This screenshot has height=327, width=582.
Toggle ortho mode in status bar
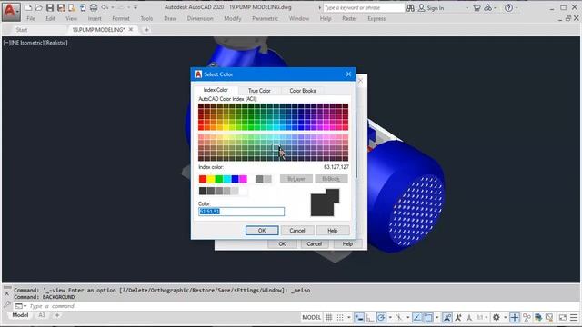click(370, 317)
